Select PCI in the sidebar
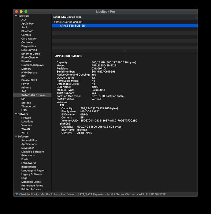 23,76
